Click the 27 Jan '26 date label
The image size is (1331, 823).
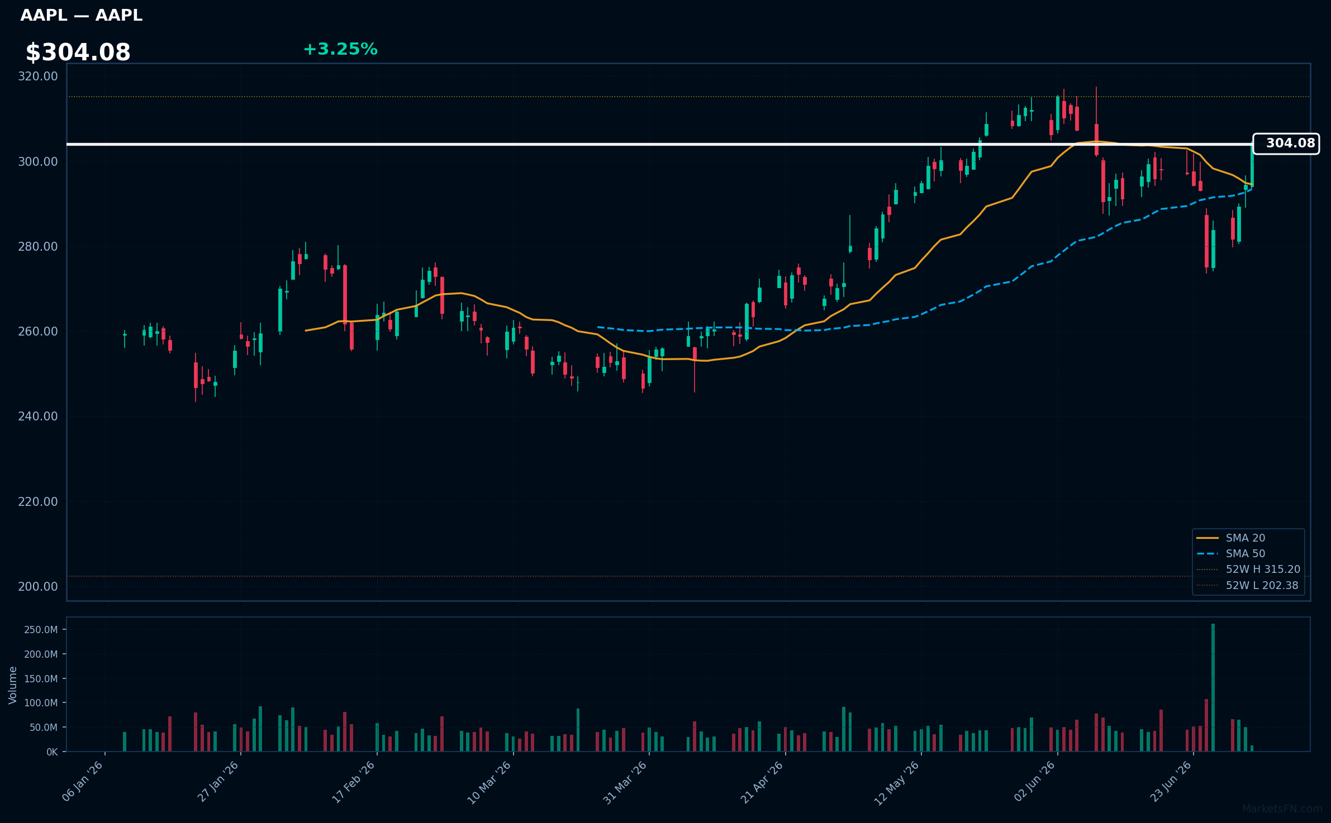point(218,782)
